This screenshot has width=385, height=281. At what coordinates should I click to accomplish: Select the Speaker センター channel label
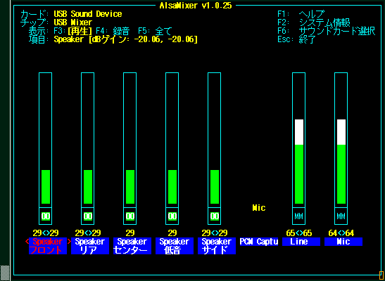point(132,246)
